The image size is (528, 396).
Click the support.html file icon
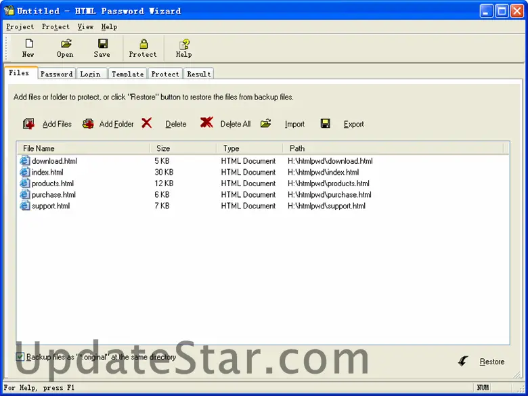pos(24,205)
